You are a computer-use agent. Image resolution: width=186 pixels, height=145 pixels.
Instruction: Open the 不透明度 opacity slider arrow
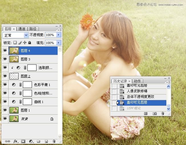pyautogui.click(x=59, y=35)
